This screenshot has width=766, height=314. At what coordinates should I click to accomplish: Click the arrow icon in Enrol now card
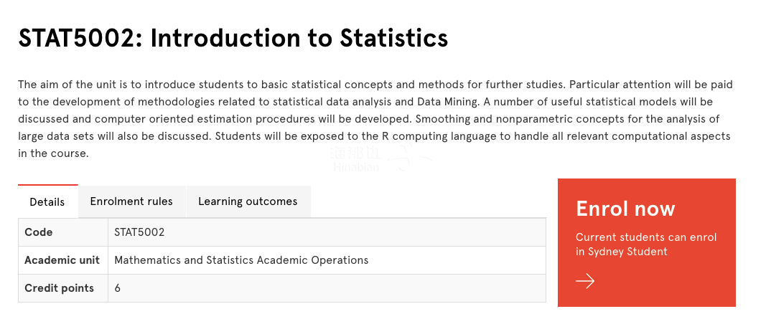click(x=585, y=281)
